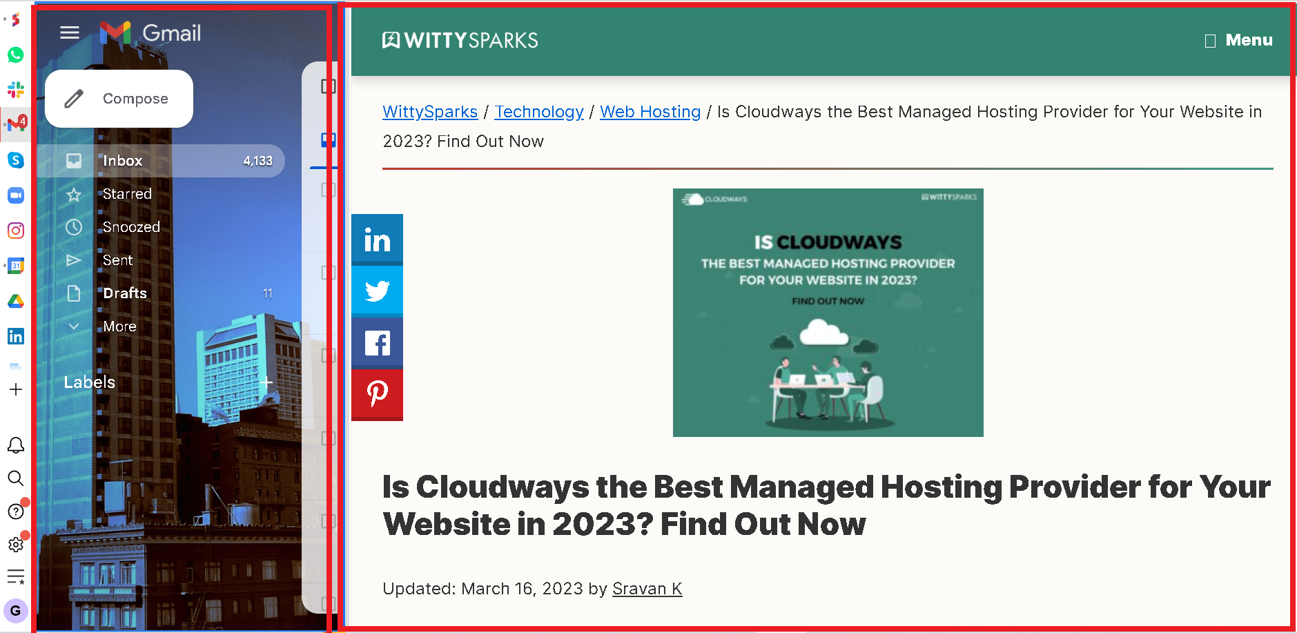Click the Inbox unread count 4,133
Image resolution: width=1297 pixels, height=633 pixels.
[x=257, y=161]
